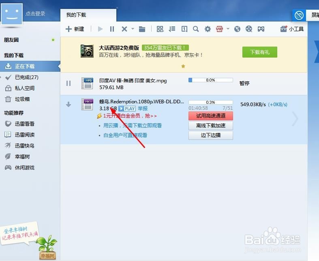This screenshot has height=261, width=319.
Task: Click 白金用户可直接观看 link
Action: coord(125,135)
